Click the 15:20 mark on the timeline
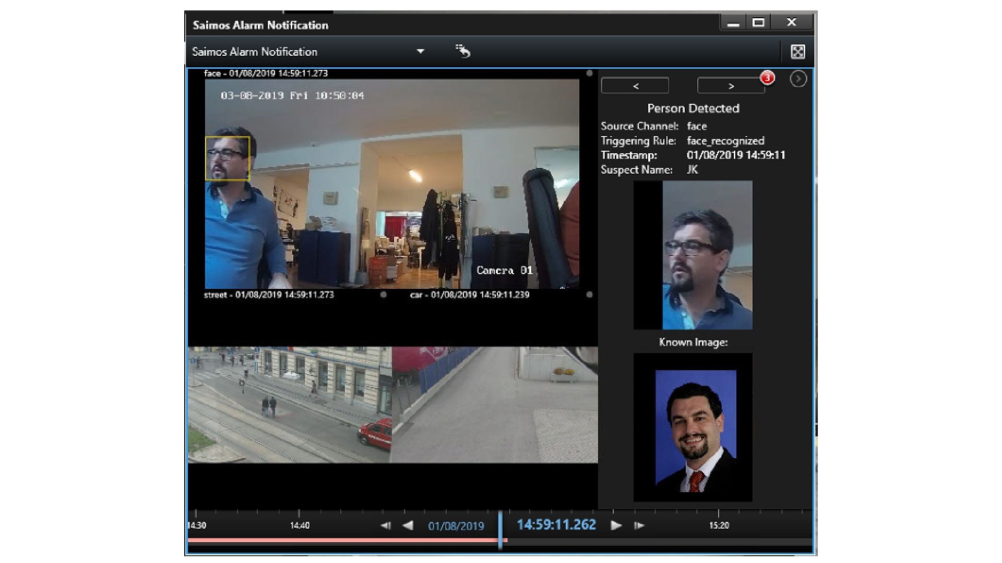 click(719, 525)
